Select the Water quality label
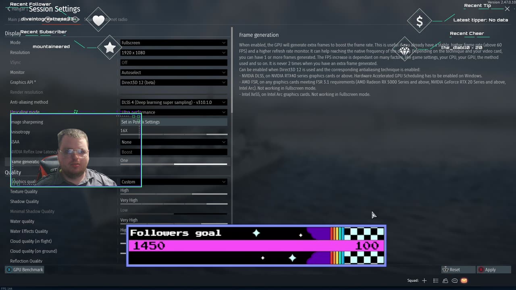This screenshot has height=290, width=516. (22, 222)
